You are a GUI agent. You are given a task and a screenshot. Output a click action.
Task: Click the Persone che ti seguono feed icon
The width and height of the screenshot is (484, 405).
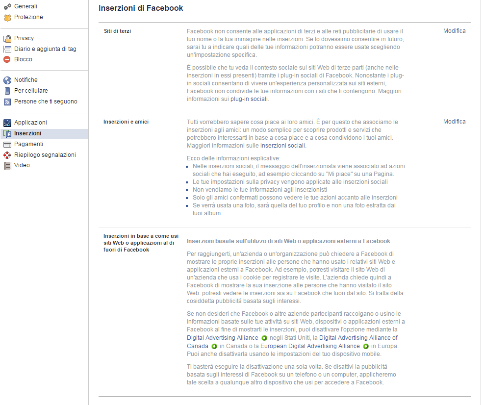7,102
